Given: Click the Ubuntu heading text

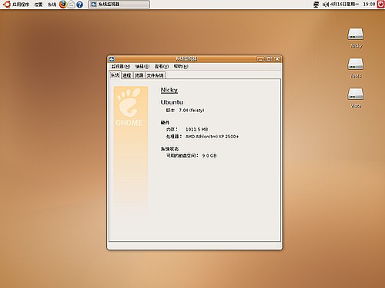Looking at the screenshot, I should click(x=172, y=102).
